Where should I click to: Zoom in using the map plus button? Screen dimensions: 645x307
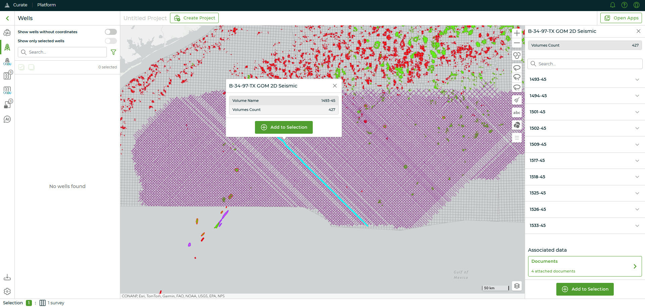click(x=517, y=33)
